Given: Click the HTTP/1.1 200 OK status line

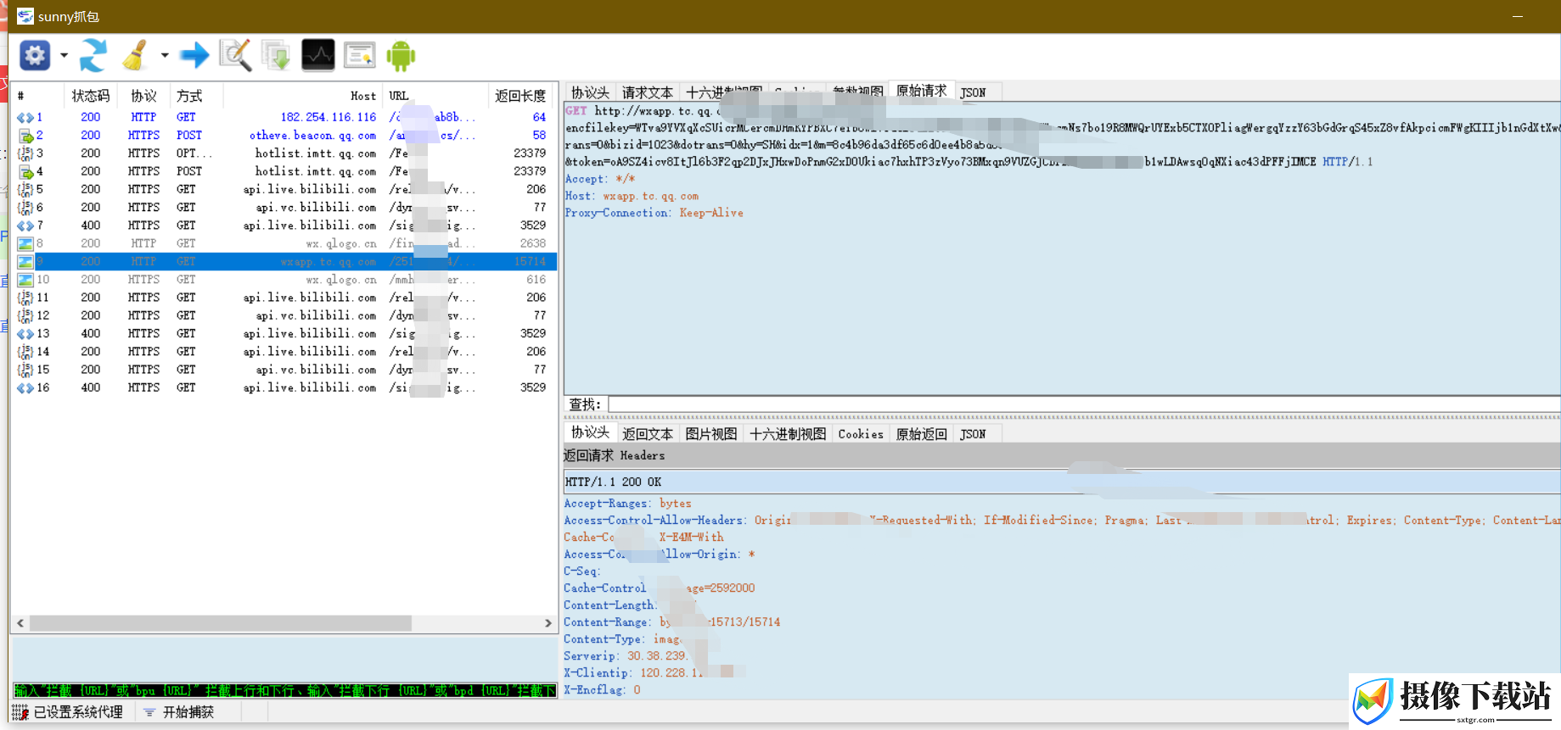Looking at the screenshot, I should (1062, 482).
